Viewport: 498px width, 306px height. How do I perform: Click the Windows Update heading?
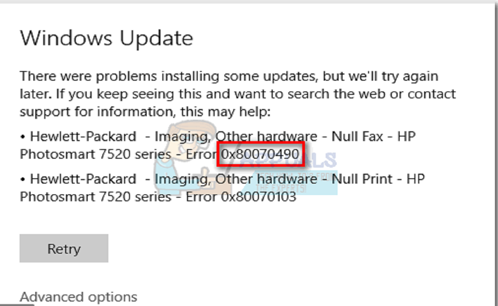[x=106, y=37]
